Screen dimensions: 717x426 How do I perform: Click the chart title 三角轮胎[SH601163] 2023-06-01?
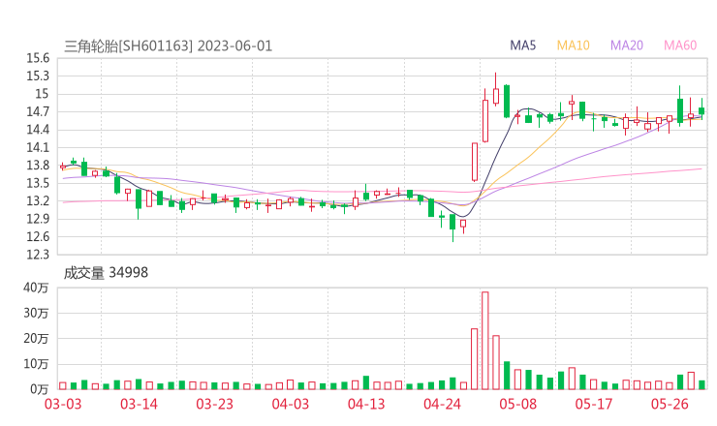click(x=168, y=46)
